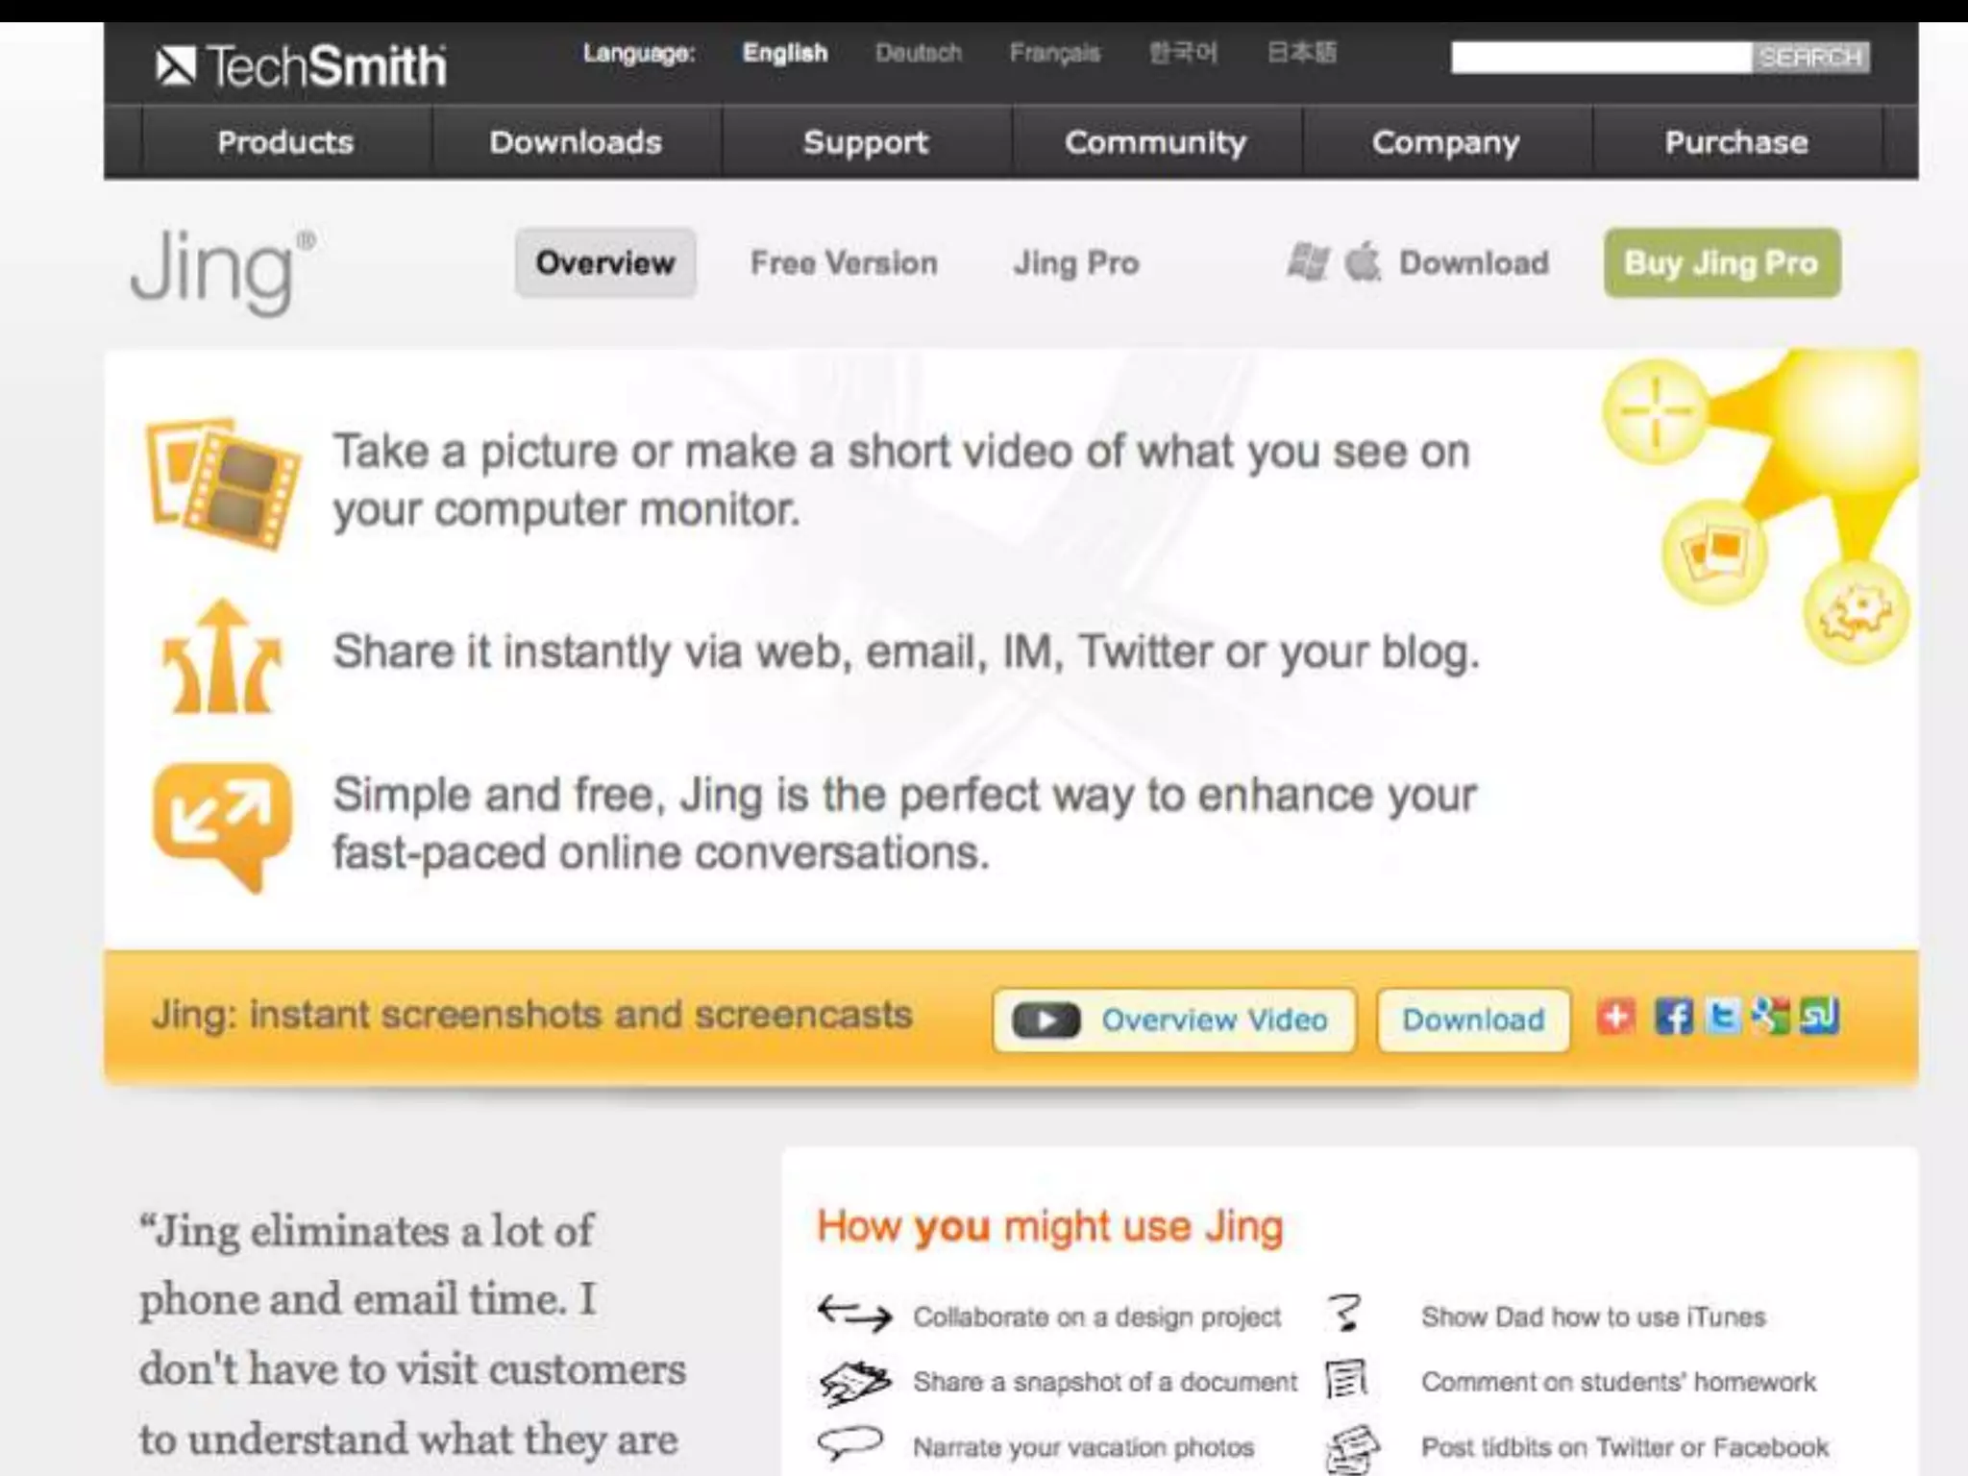1968x1476 pixels.
Task: Click the Apple logo by Download
Action: click(1362, 262)
